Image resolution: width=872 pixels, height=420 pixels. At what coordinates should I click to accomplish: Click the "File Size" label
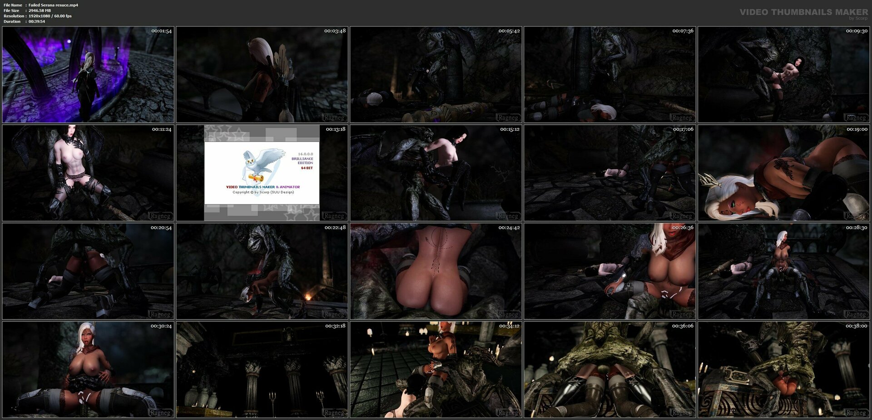11,10
